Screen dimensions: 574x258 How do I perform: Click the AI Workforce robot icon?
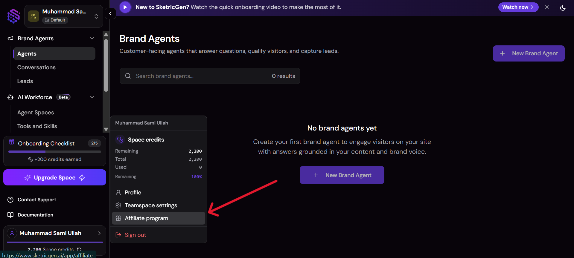[x=10, y=97]
